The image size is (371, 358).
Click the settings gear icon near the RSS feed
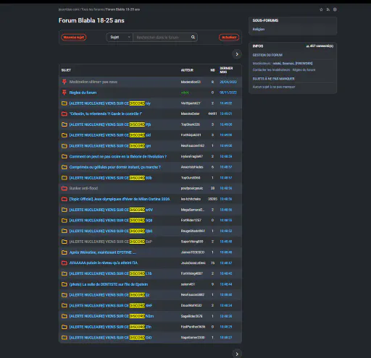(x=335, y=9)
